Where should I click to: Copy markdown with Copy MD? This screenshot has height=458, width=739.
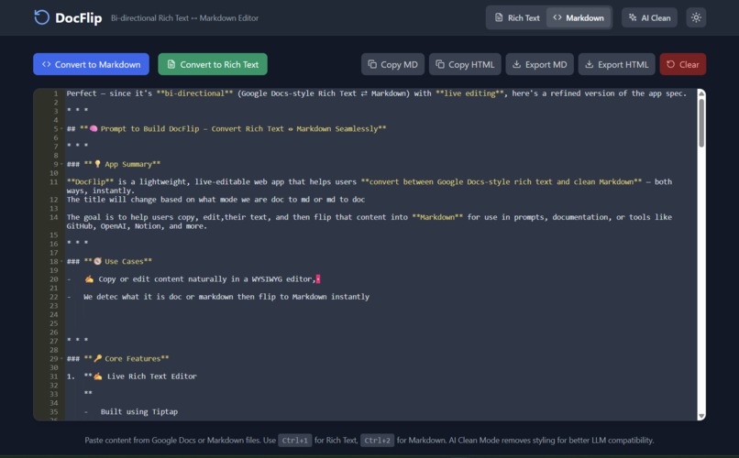(392, 64)
